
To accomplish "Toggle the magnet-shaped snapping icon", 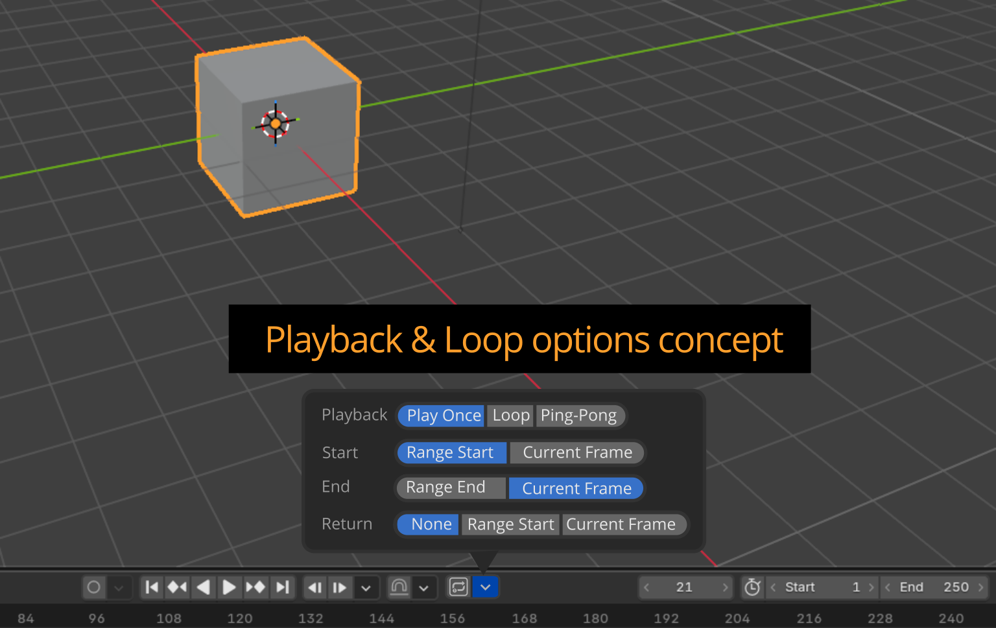I will pos(399,587).
